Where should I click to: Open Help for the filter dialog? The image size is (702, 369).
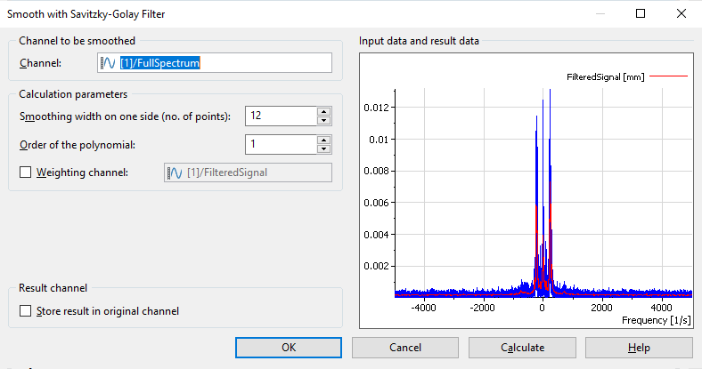[x=638, y=348]
